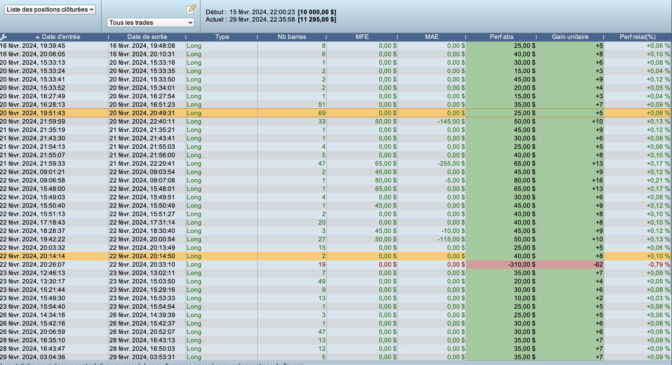The image size is (672, 365).
Task: Click exit date 29 févr. 2024, 03:53:31
Action: [x=142, y=357]
